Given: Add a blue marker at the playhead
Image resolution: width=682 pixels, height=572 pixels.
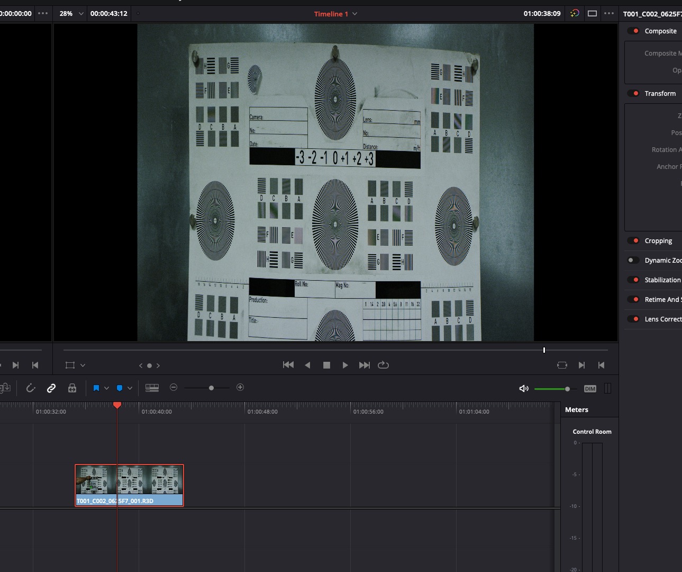Looking at the screenshot, I should point(120,388).
